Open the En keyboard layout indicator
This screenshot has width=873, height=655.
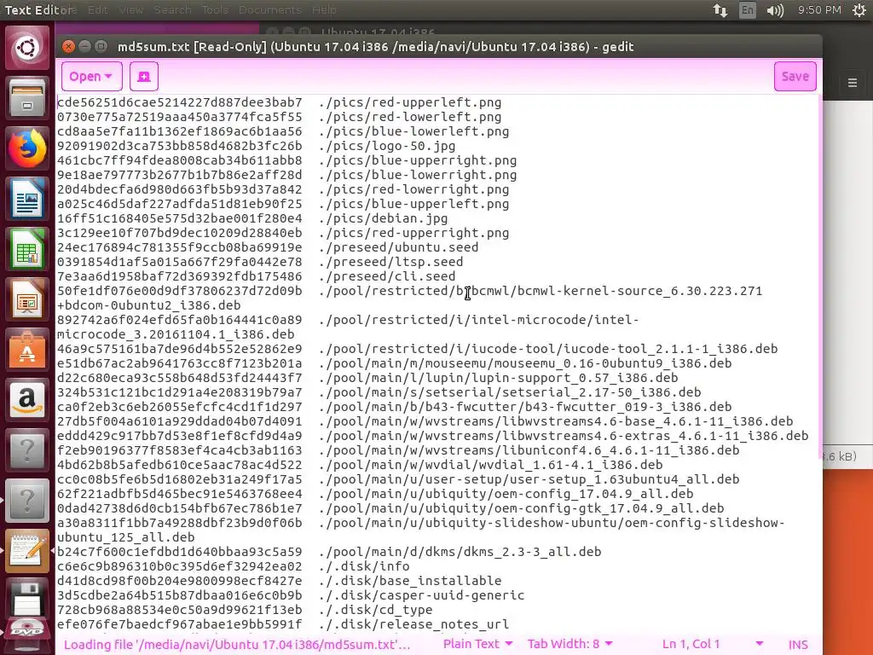point(747,10)
